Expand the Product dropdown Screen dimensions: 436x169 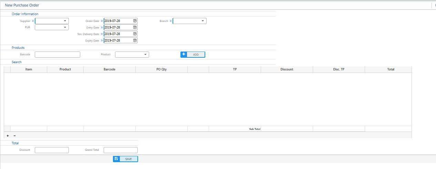pos(145,55)
